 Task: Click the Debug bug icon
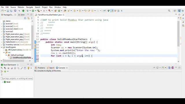tap(27, 11)
